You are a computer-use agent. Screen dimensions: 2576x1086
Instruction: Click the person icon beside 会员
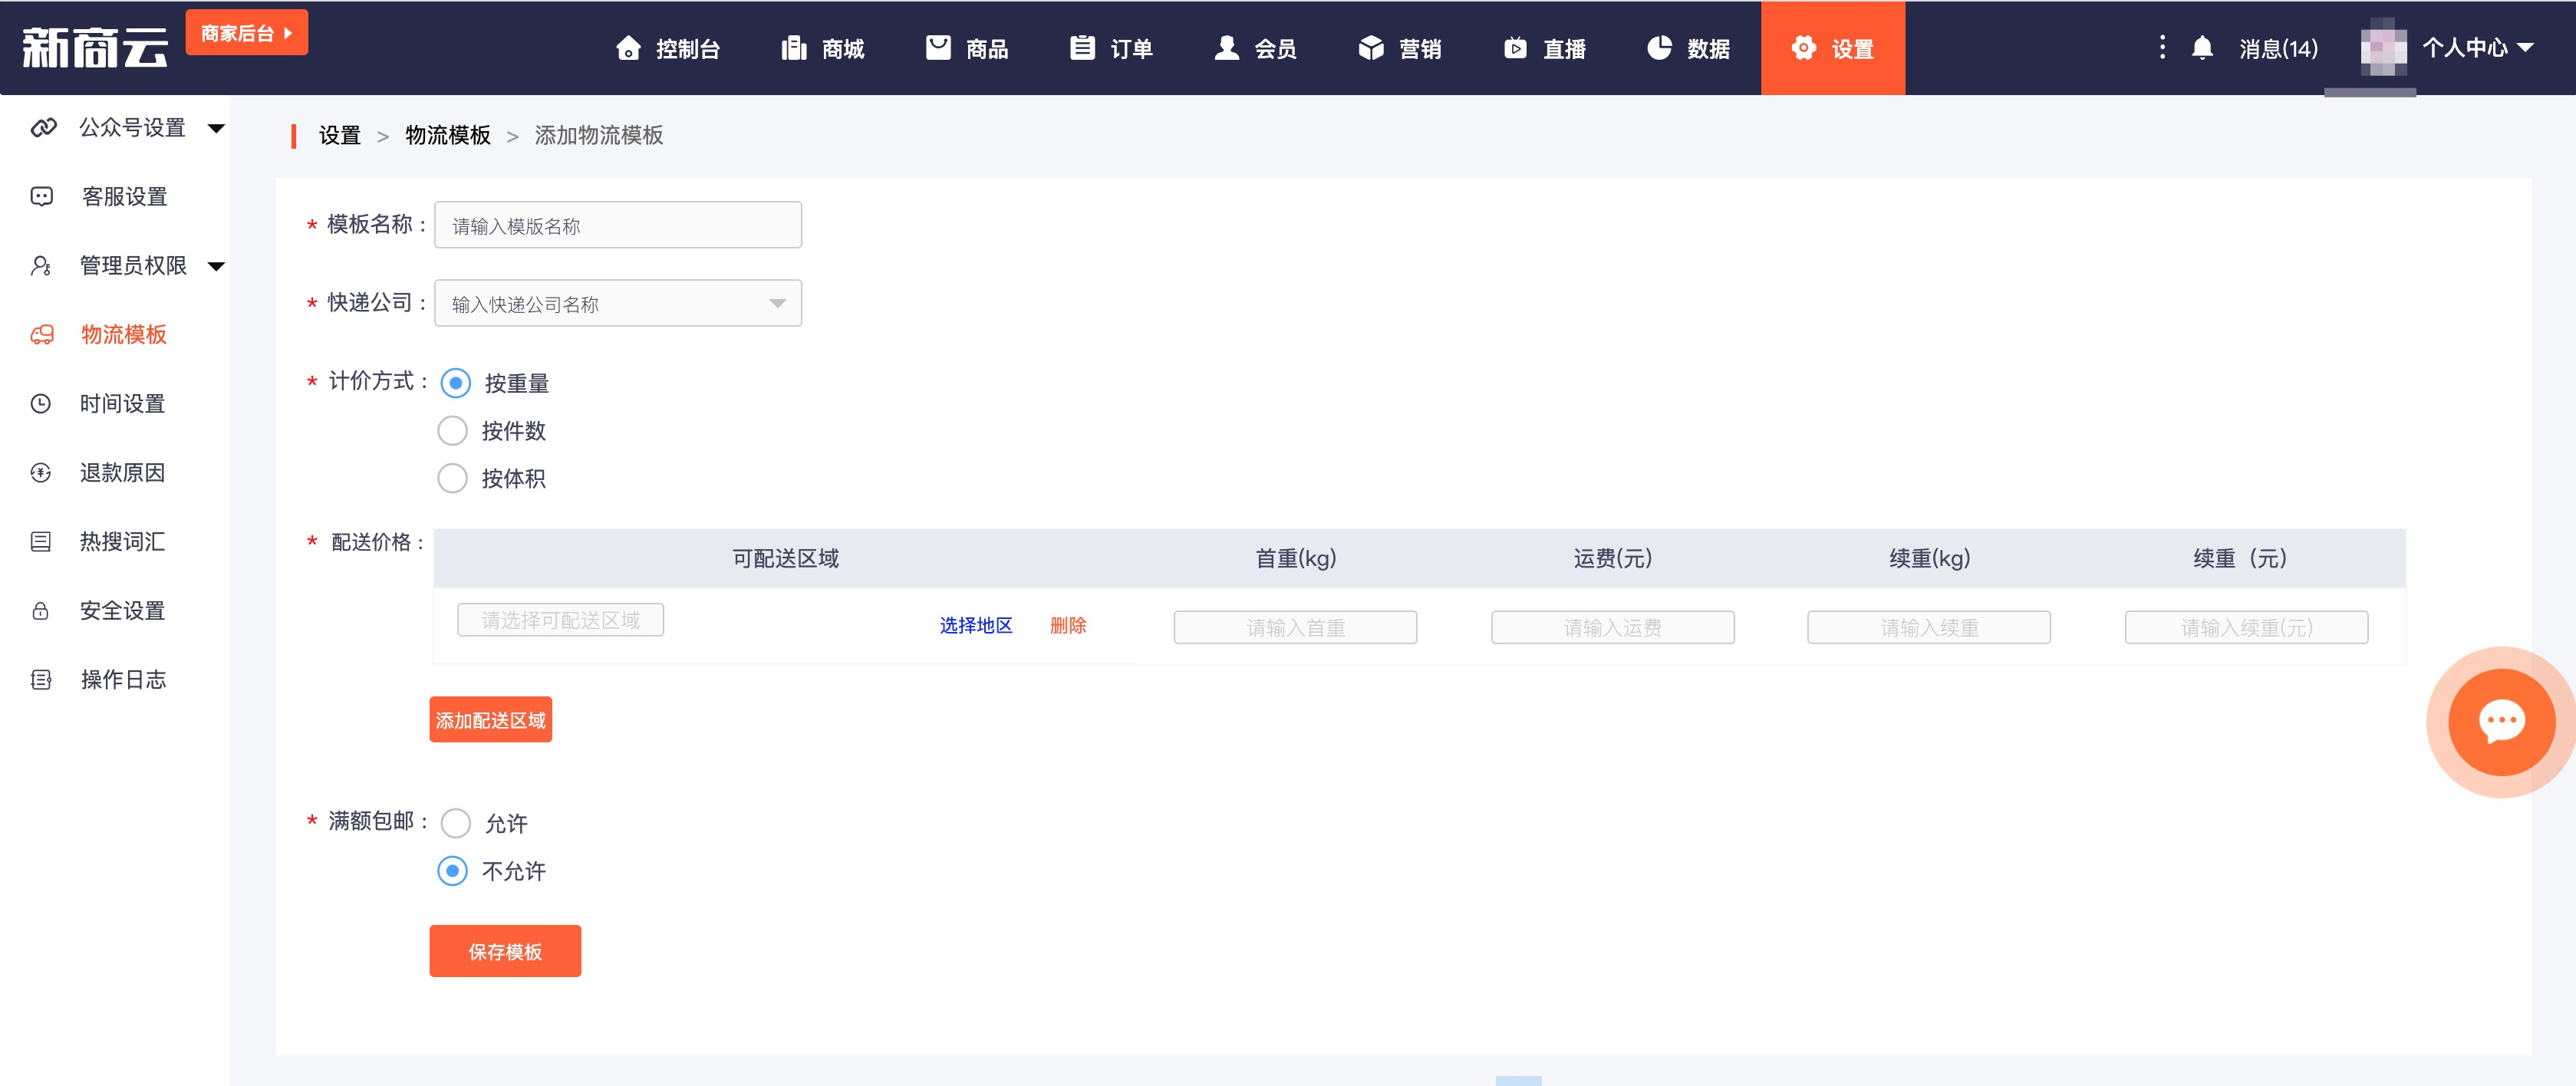(1226, 48)
